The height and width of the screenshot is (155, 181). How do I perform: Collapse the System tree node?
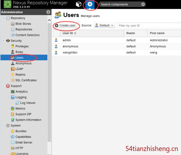(4, 125)
